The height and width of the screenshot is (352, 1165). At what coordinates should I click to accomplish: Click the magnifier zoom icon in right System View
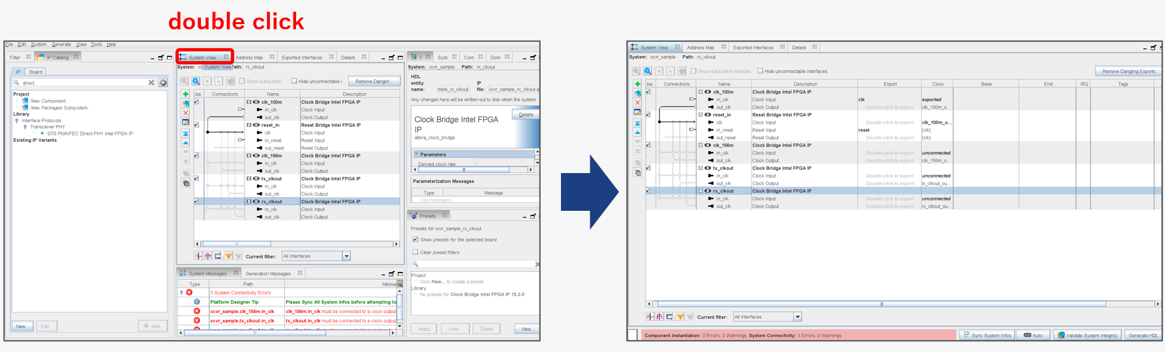[648, 71]
